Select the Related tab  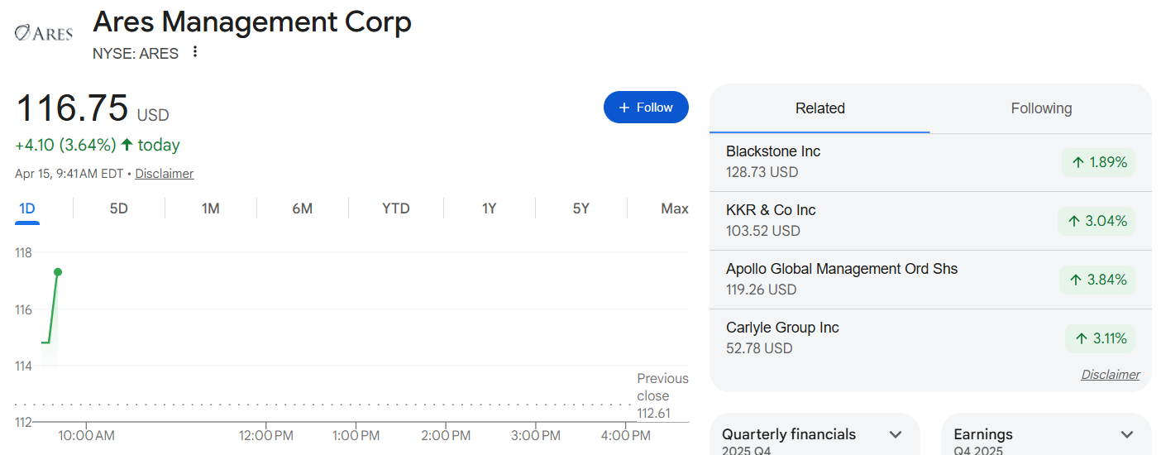click(819, 108)
